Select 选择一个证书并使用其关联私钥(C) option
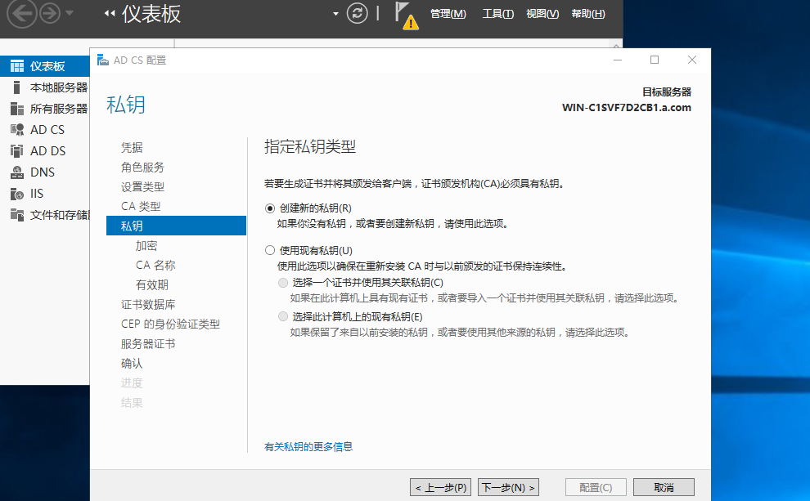The image size is (810, 501). click(282, 283)
